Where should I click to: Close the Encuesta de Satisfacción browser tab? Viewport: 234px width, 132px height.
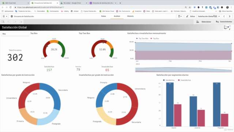pos(57,3)
